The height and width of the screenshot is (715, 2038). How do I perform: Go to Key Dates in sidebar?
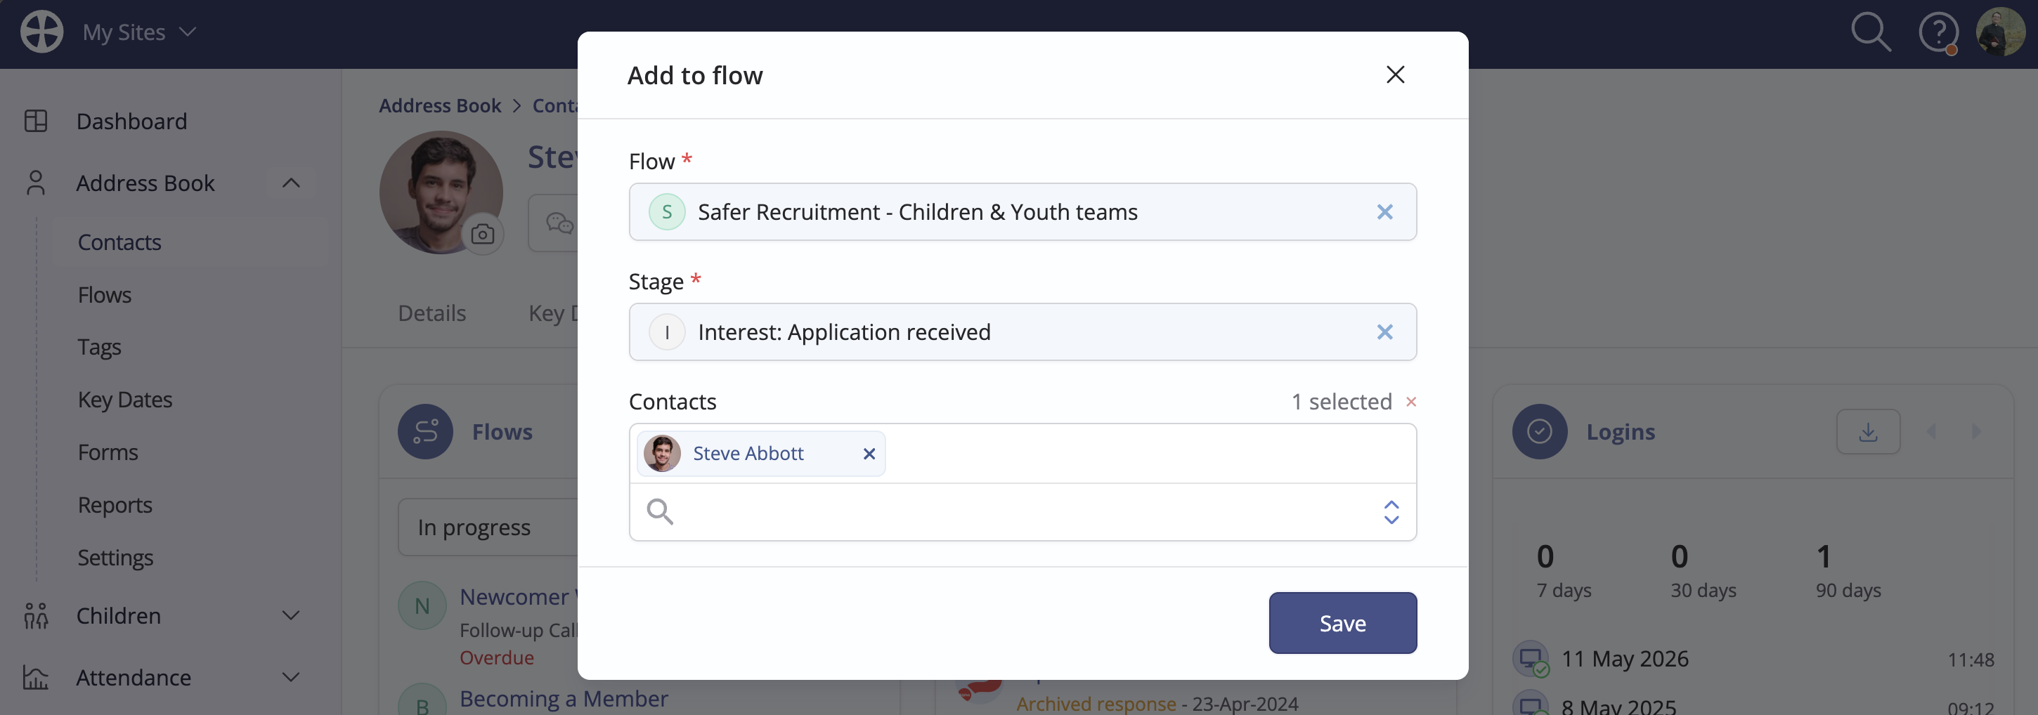(x=125, y=400)
